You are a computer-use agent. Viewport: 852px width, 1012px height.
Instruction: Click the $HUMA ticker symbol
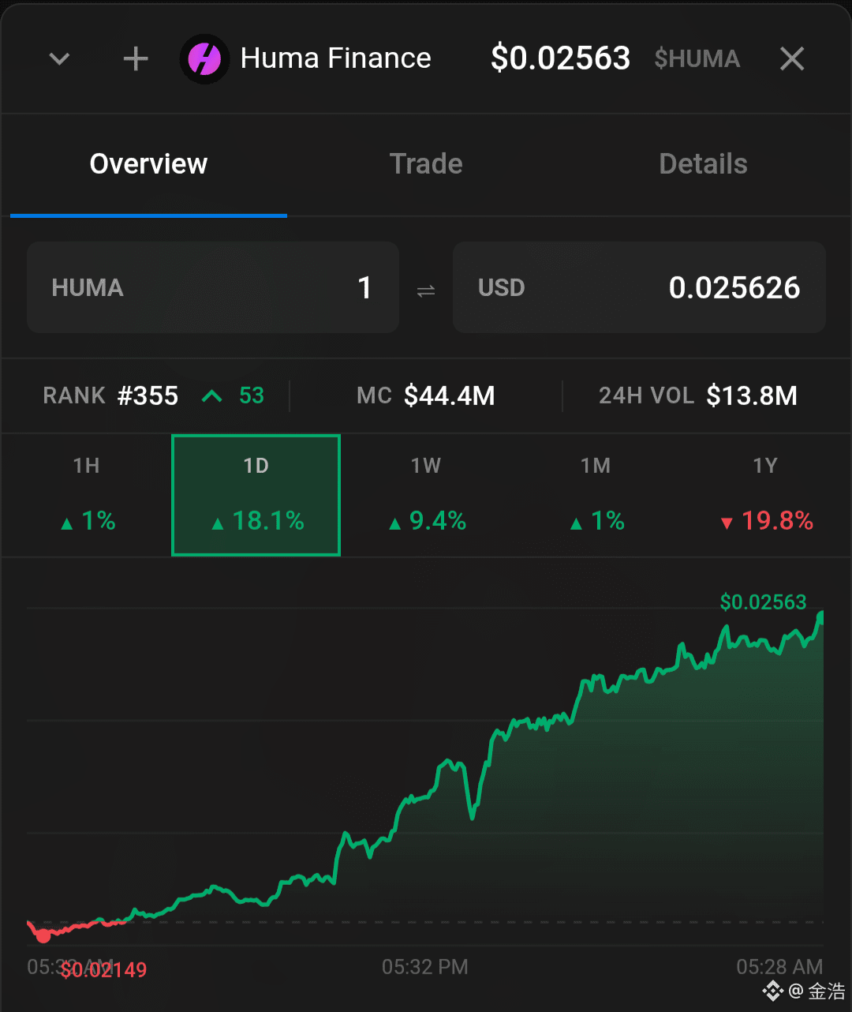697,59
